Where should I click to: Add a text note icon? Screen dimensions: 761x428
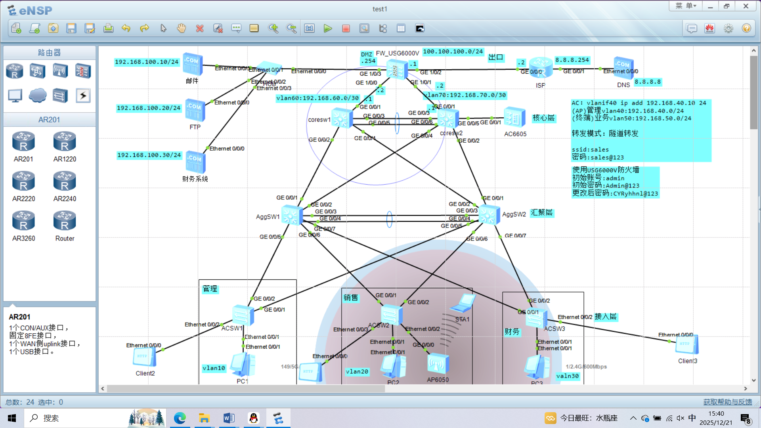tap(236, 28)
